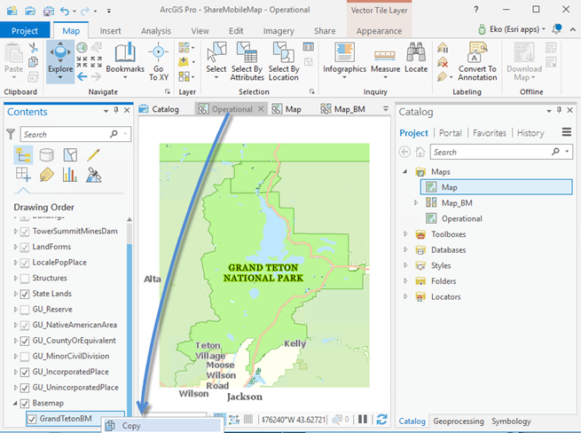The height and width of the screenshot is (433, 581).
Task: Activate the Select tool
Action: pos(216,60)
